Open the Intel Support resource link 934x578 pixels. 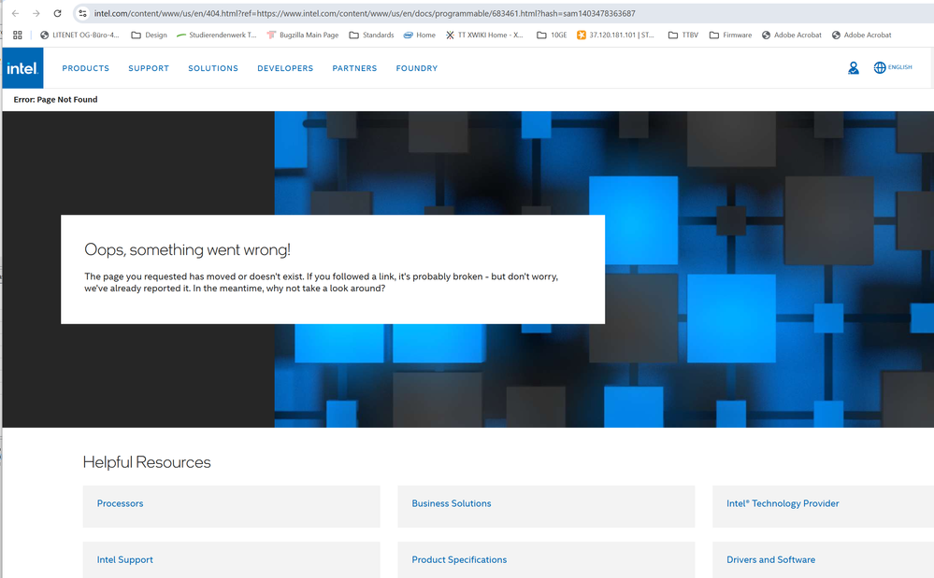click(125, 559)
